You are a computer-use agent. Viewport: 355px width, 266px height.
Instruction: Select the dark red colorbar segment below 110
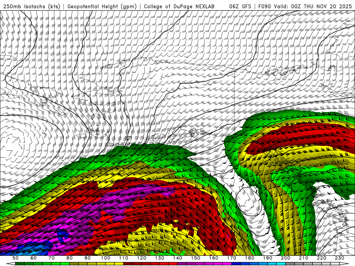click(x=128, y=264)
